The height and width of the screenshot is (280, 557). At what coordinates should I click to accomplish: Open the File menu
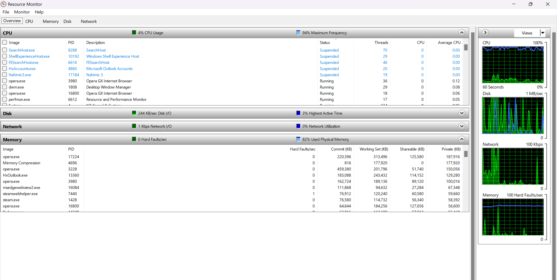point(6,12)
